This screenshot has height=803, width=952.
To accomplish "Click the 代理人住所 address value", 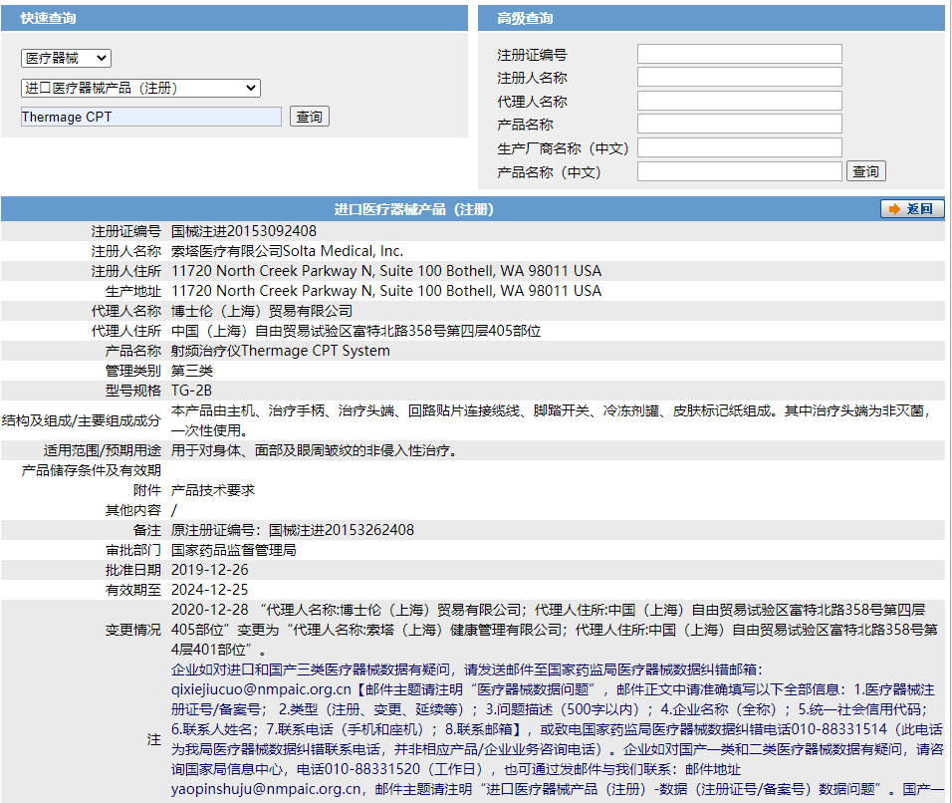I will pos(356,331).
